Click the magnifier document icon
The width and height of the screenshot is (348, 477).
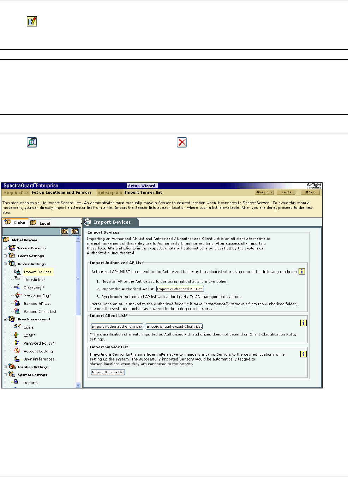coord(32,142)
